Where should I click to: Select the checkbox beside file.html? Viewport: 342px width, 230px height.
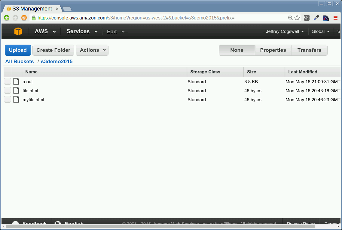tap(7, 90)
